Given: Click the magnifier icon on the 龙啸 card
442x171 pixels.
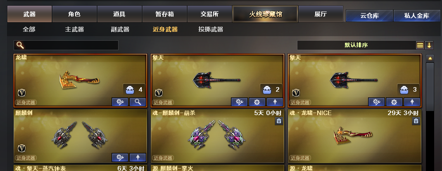Looking at the screenshot, I should (x=138, y=102).
